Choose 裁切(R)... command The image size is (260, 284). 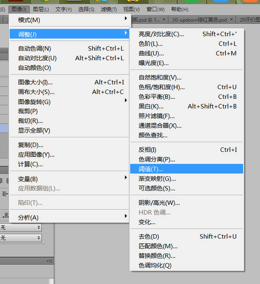click(x=69, y=121)
